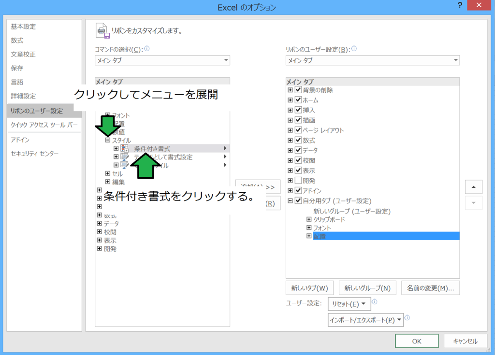
Task: Open the コマンドの選択 dropdown
Action: [x=162, y=60]
